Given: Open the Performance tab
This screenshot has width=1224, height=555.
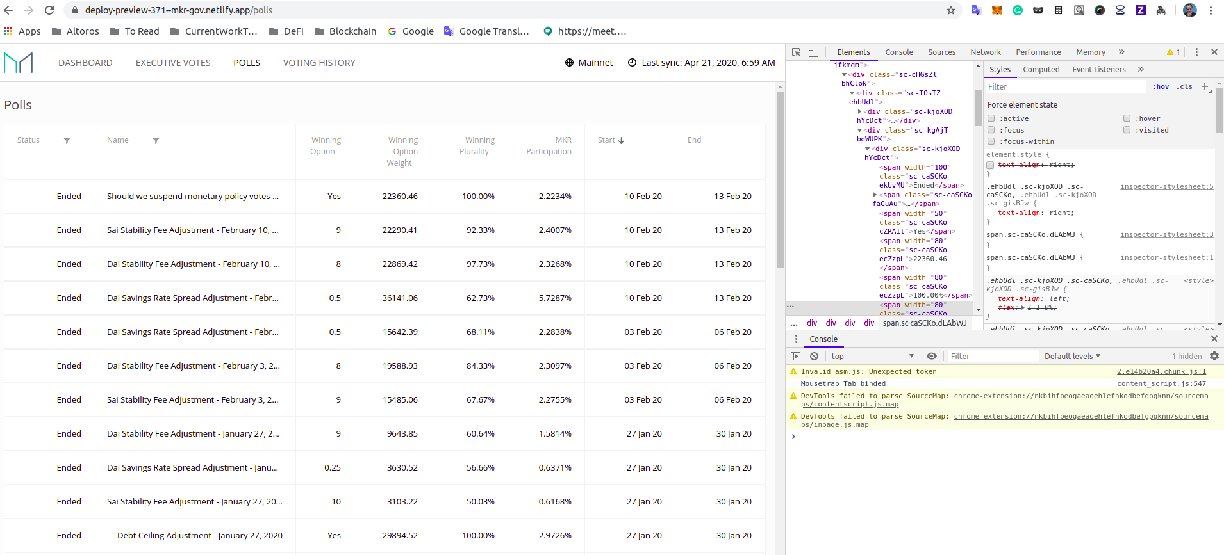Looking at the screenshot, I should pos(1038,52).
